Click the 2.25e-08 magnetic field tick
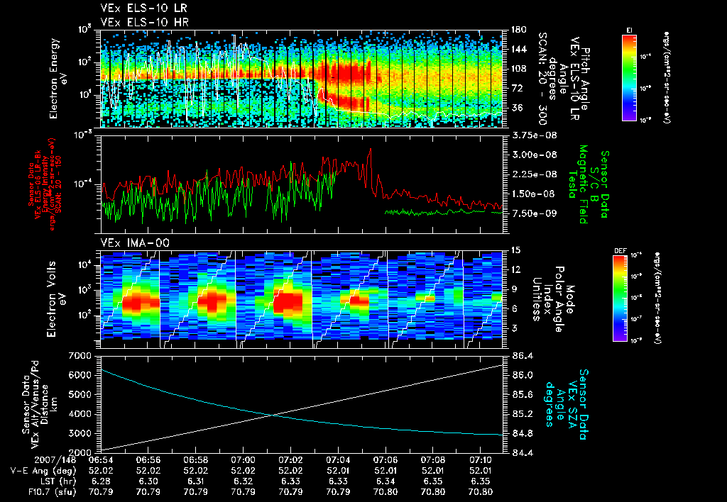The height and width of the screenshot is (502, 727). point(533,174)
